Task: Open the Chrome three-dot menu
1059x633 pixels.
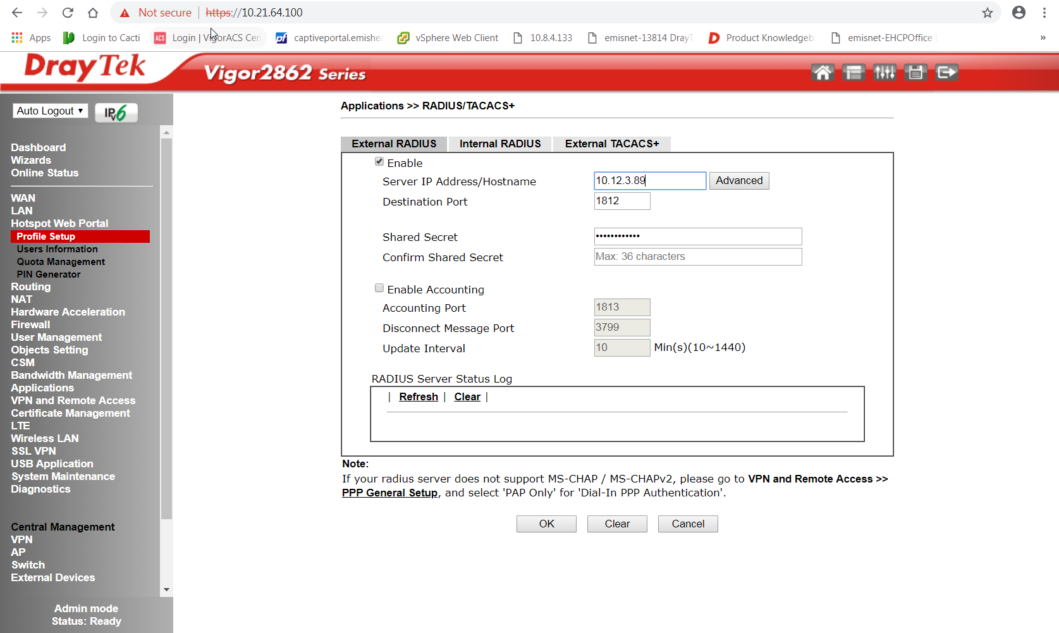Action: click(1044, 13)
